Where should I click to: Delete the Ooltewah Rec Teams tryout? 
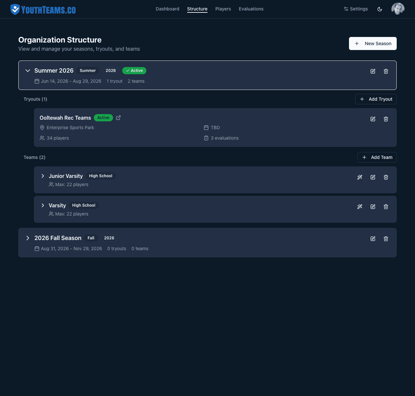tap(386, 119)
